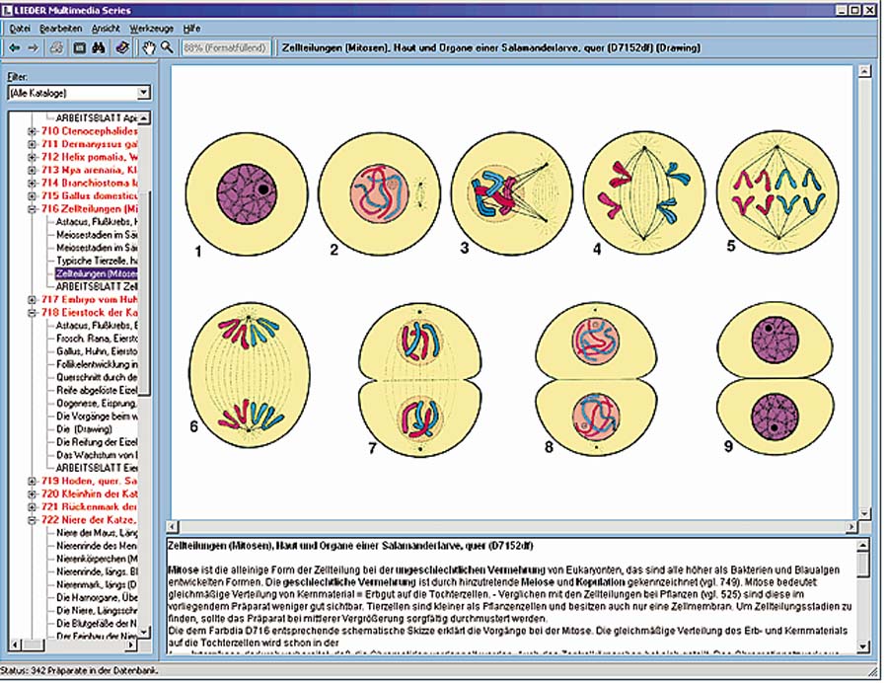Open the Datei menu
Screen dimensions: 888x683
20,28
